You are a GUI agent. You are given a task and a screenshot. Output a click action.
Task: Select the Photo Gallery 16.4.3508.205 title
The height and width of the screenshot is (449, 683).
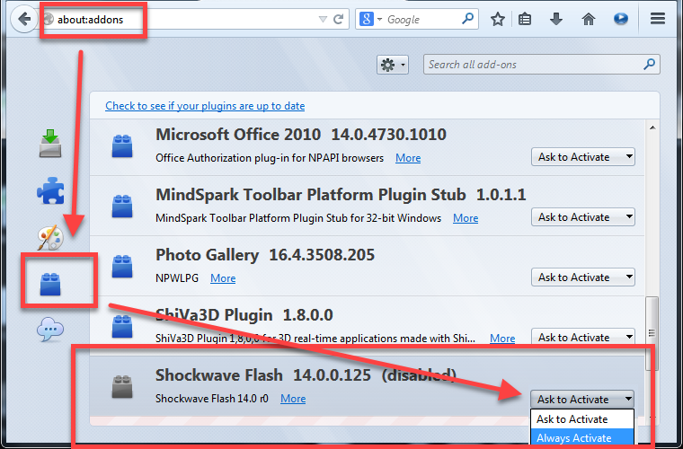tap(265, 255)
